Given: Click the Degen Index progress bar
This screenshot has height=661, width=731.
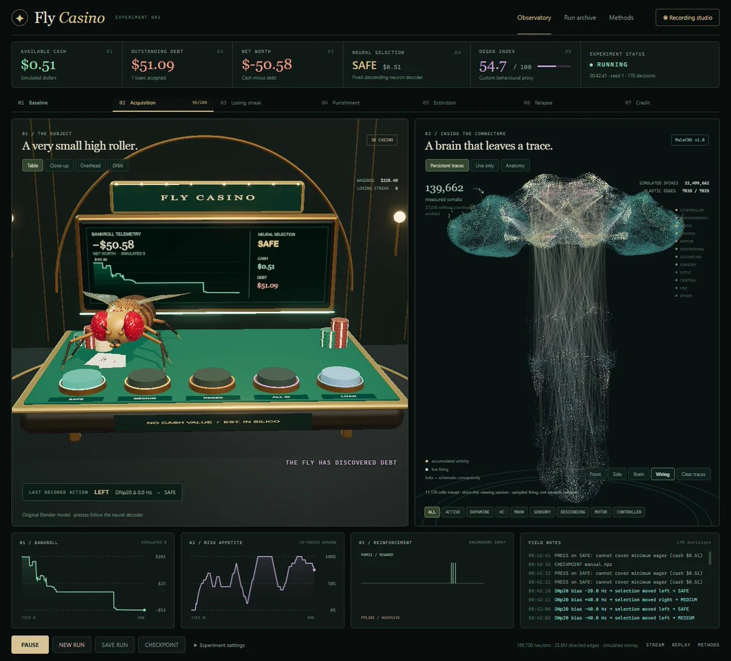Looking at the screenshot, I should coord(554,66).
